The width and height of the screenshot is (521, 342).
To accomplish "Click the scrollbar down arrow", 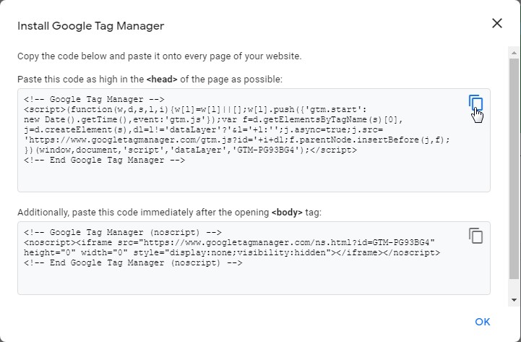I will (514, 299).
